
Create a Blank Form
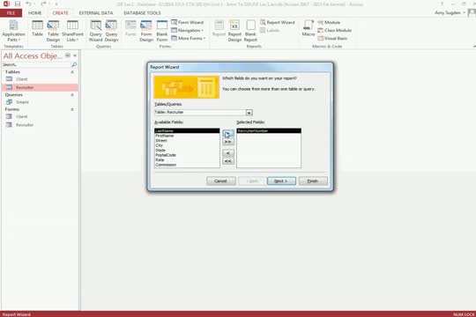point(162,31)
